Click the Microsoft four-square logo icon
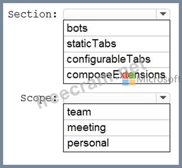 [129, 80]
